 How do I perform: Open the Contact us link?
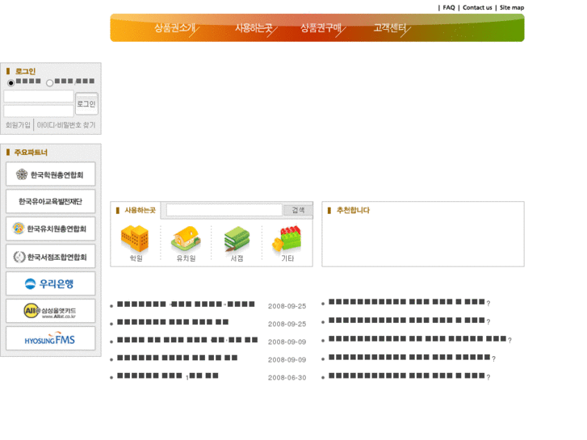click(x=477, y=7)
